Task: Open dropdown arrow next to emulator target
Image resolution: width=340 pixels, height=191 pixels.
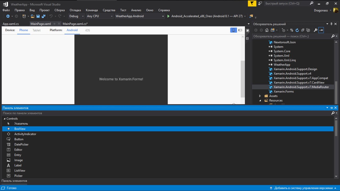Action: (245, 16)
